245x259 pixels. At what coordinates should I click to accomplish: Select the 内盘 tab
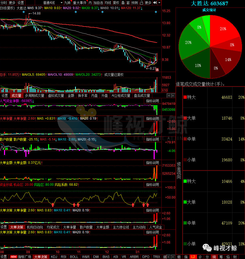95,96
